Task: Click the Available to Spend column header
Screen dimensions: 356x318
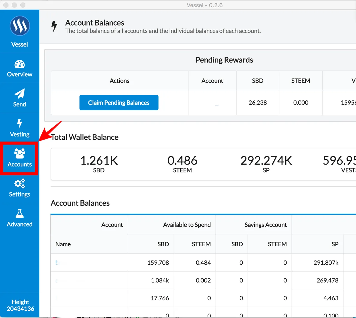Action: click(x=187, y=225)
